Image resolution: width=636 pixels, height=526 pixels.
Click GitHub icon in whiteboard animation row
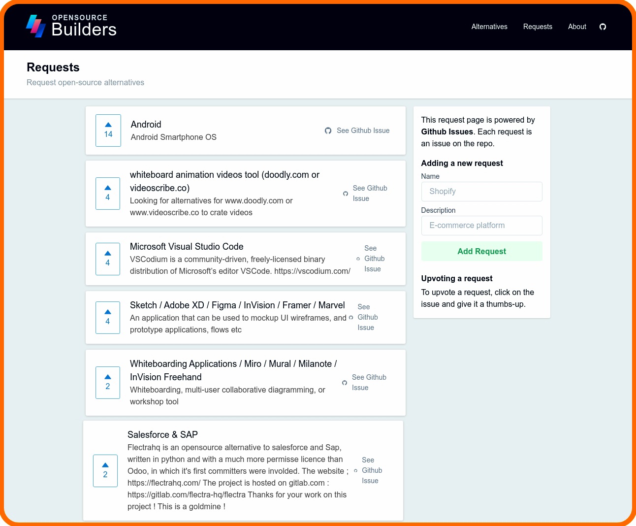(x=346, y=194)
